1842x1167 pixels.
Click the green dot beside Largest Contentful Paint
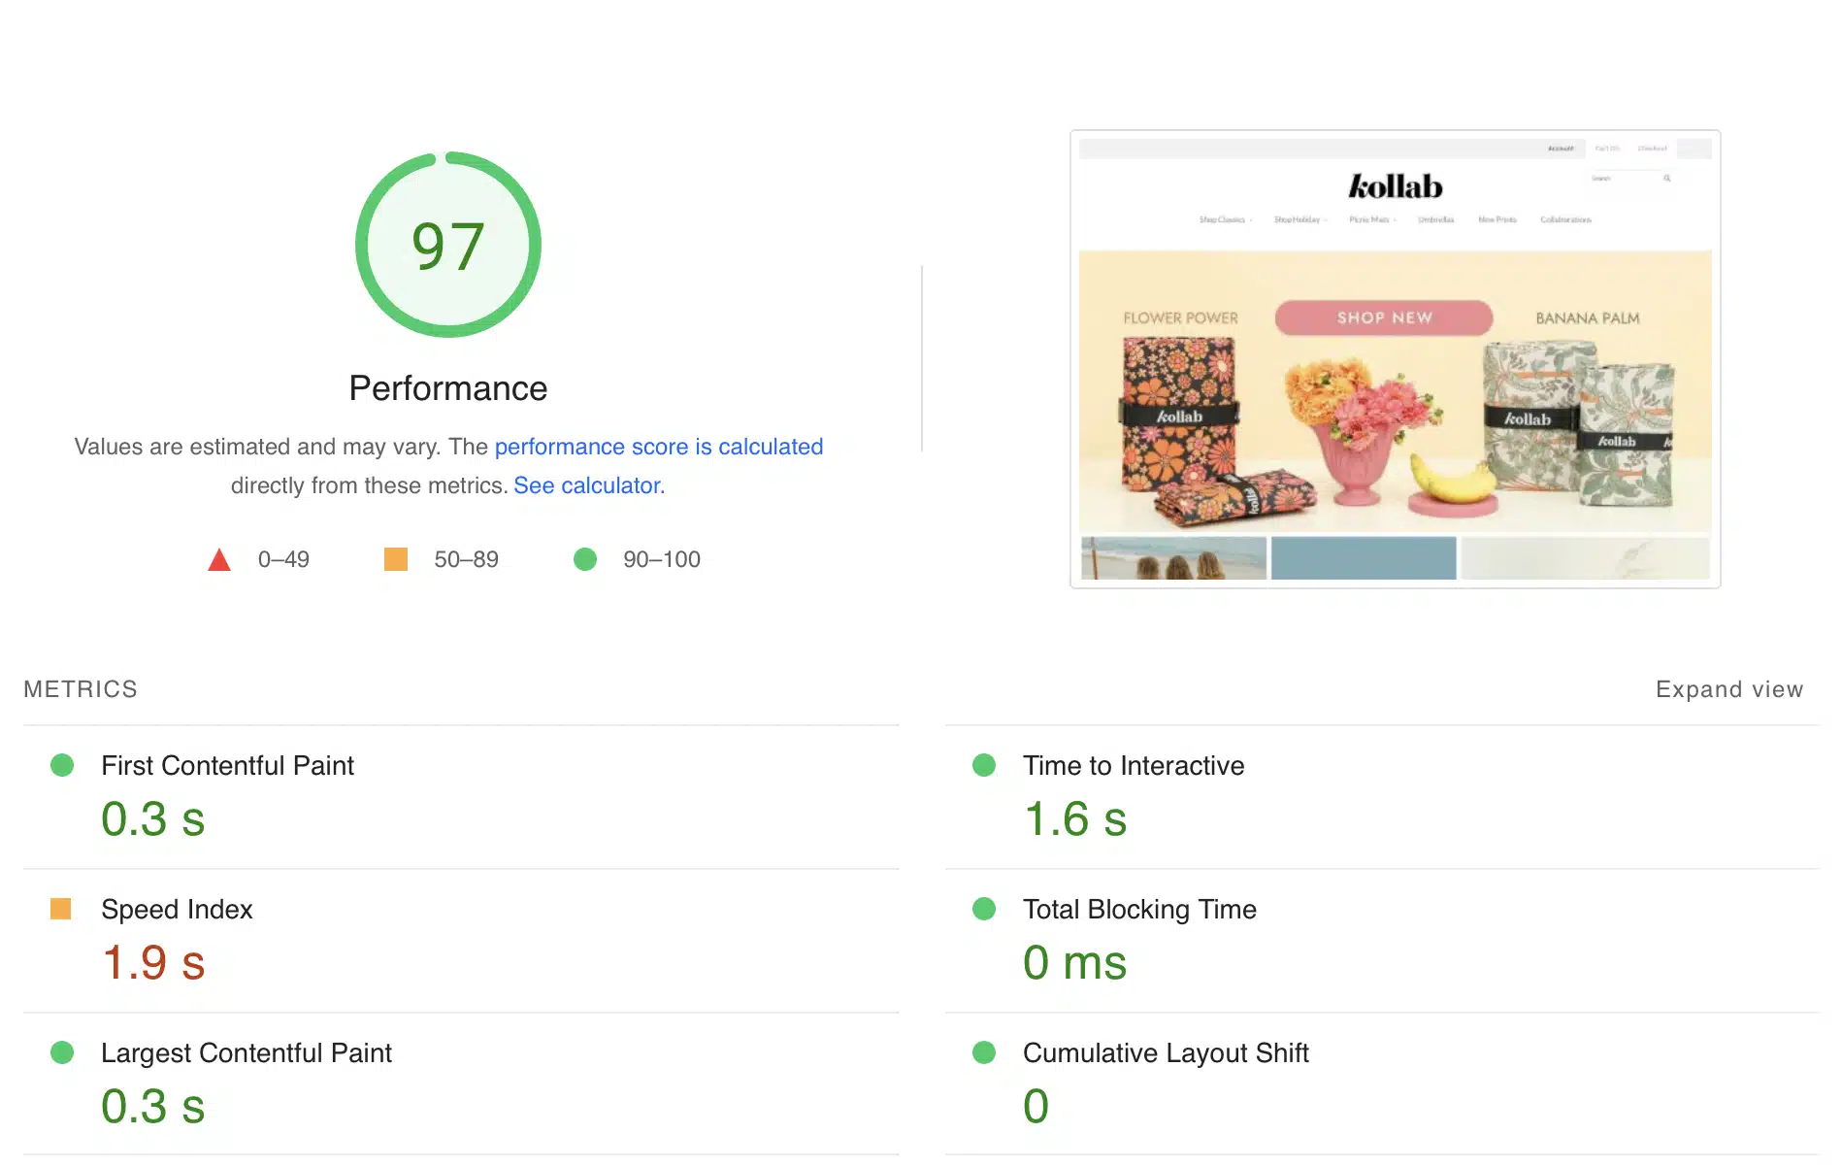point(64,1052)
